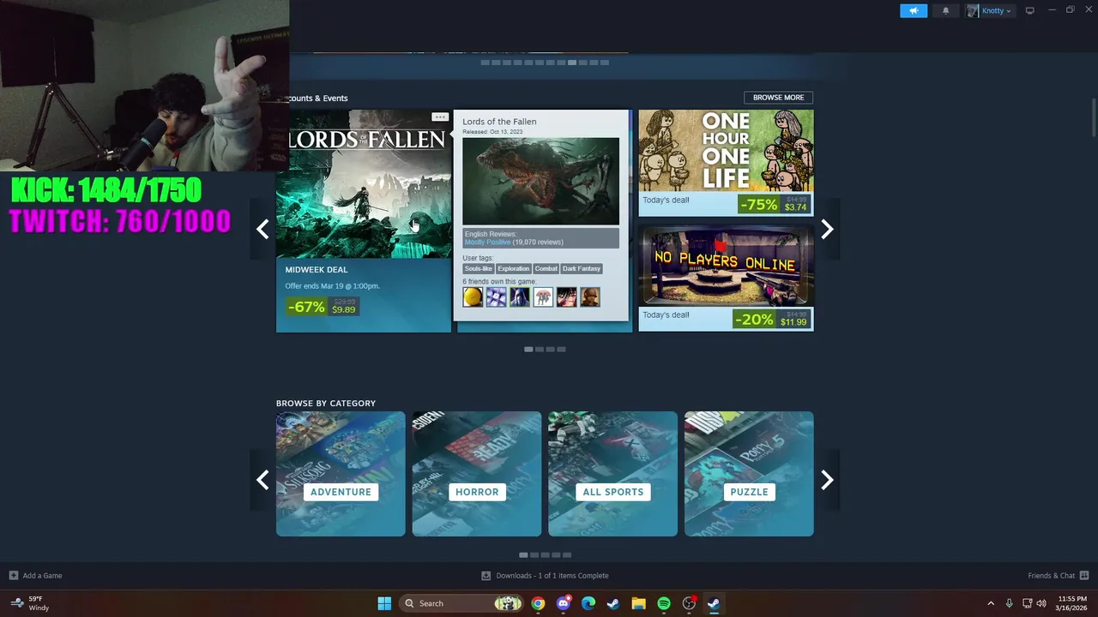Click the -67% $9.89 discount price
The height and width of the screenshot is (617, 1098).
[x=322, y=306]
